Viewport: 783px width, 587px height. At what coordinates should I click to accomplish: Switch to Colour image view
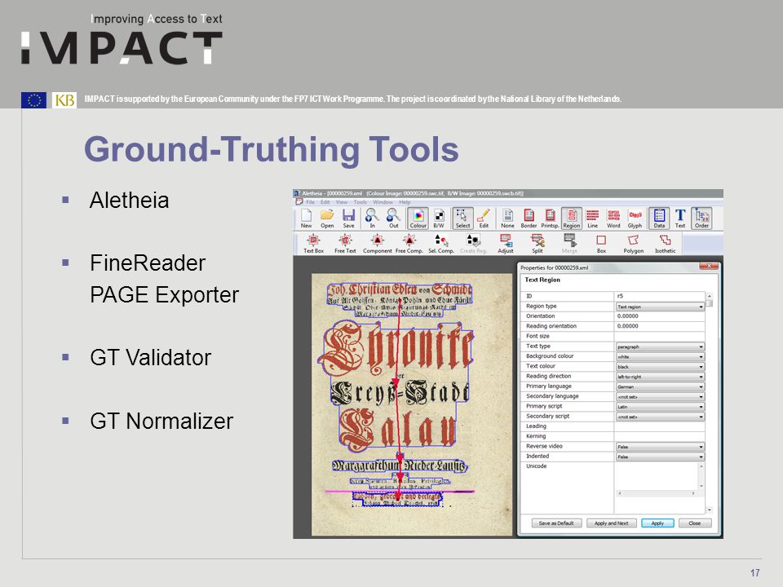418,218
